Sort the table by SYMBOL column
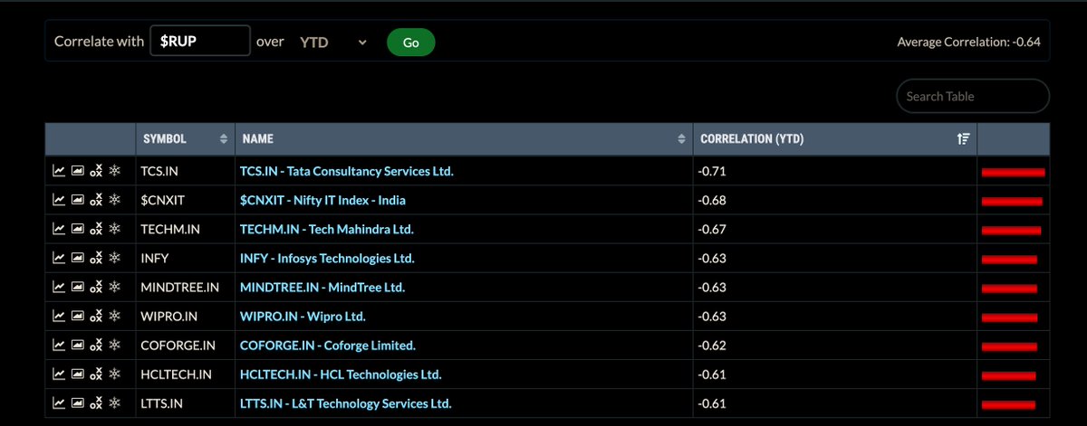1087x426 pixels. tap(185, 139)
